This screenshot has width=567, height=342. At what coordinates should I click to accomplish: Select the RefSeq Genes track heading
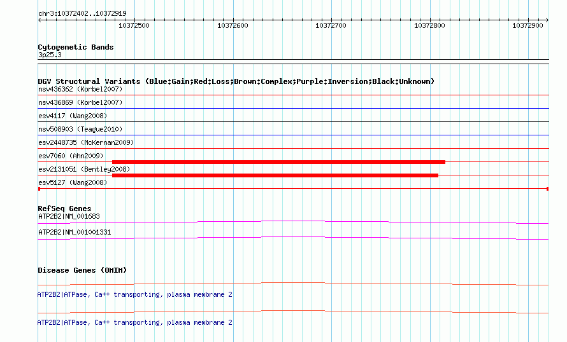pyautogui.click(x=64, y=209)
